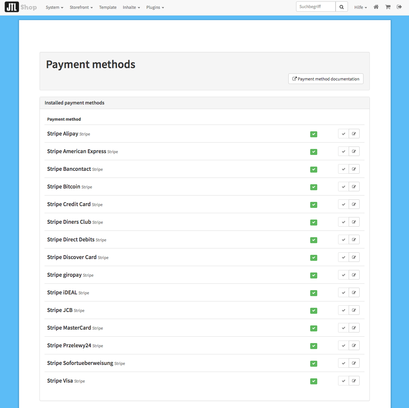Open Payment method documentation
409x408 pixels.
pos(325,79)
